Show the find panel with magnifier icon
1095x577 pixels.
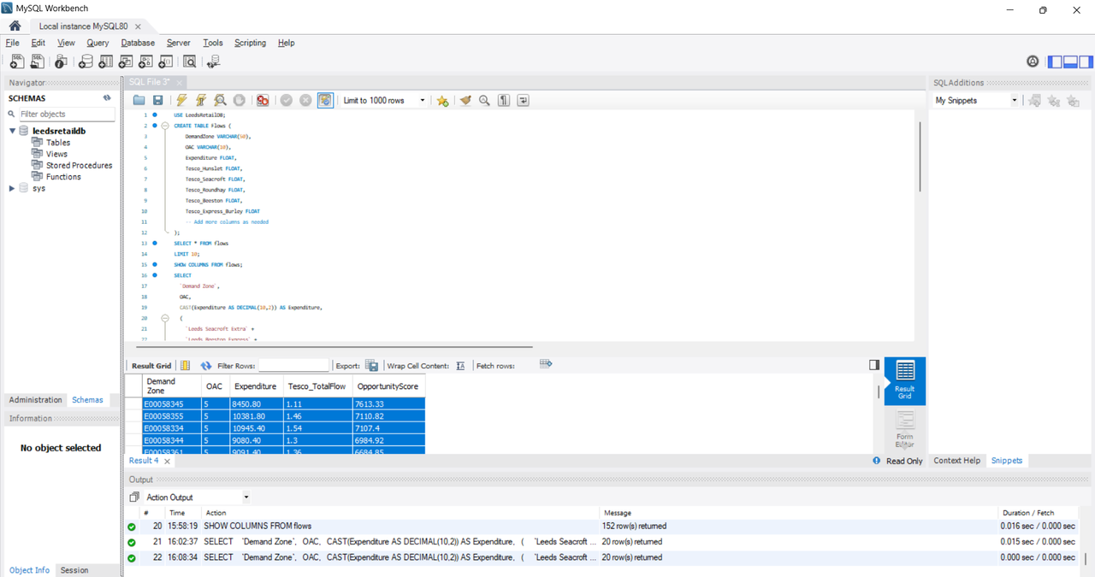tap(484, 100)
